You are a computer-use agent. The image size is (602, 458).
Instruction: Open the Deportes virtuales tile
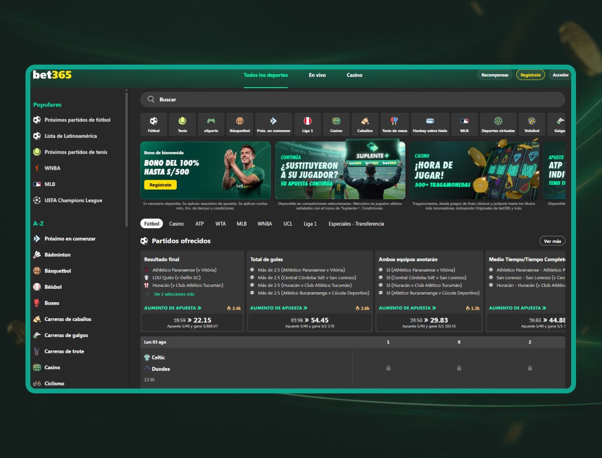[498, 124]
